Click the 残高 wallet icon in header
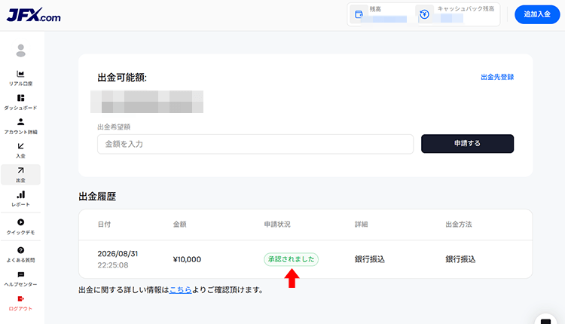Screen dimensions: 565x324 point(359,14)
